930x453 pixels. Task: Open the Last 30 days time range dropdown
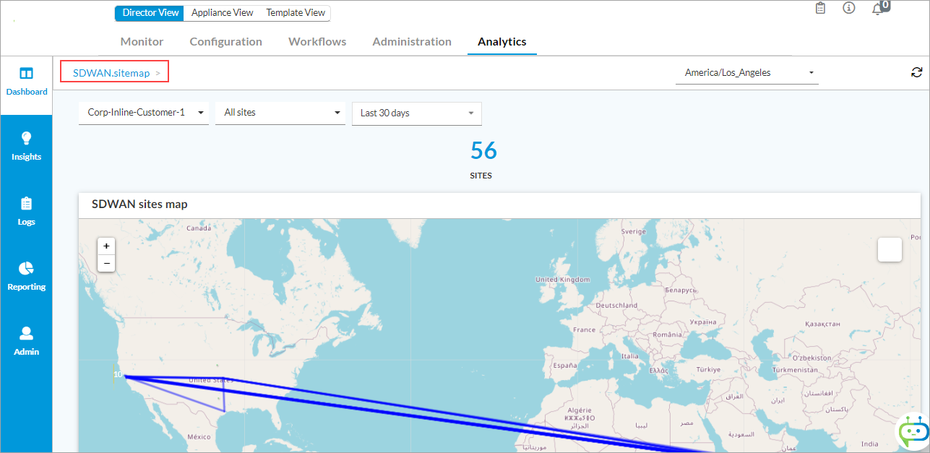click(416, 113)
